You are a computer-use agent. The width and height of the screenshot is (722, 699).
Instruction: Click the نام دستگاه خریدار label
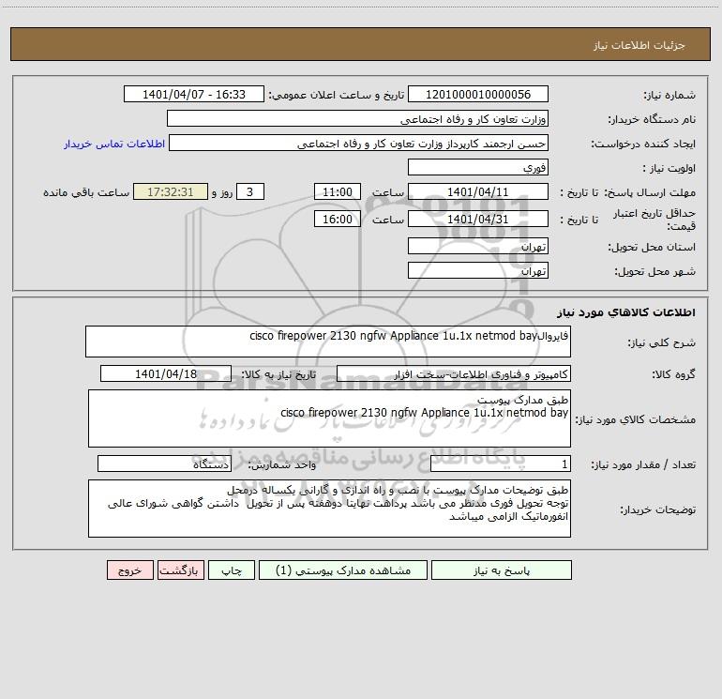[x=652, y=120]
